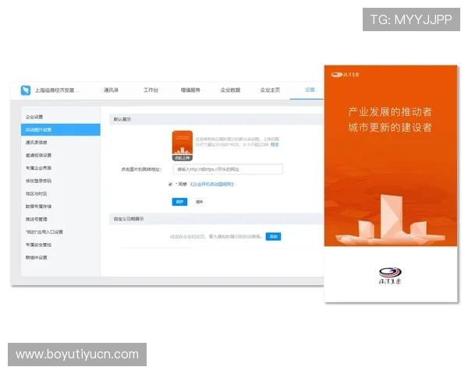Click the blue 保存 button
This screenshot has width=468, height=374.
[x=179, y=202]
